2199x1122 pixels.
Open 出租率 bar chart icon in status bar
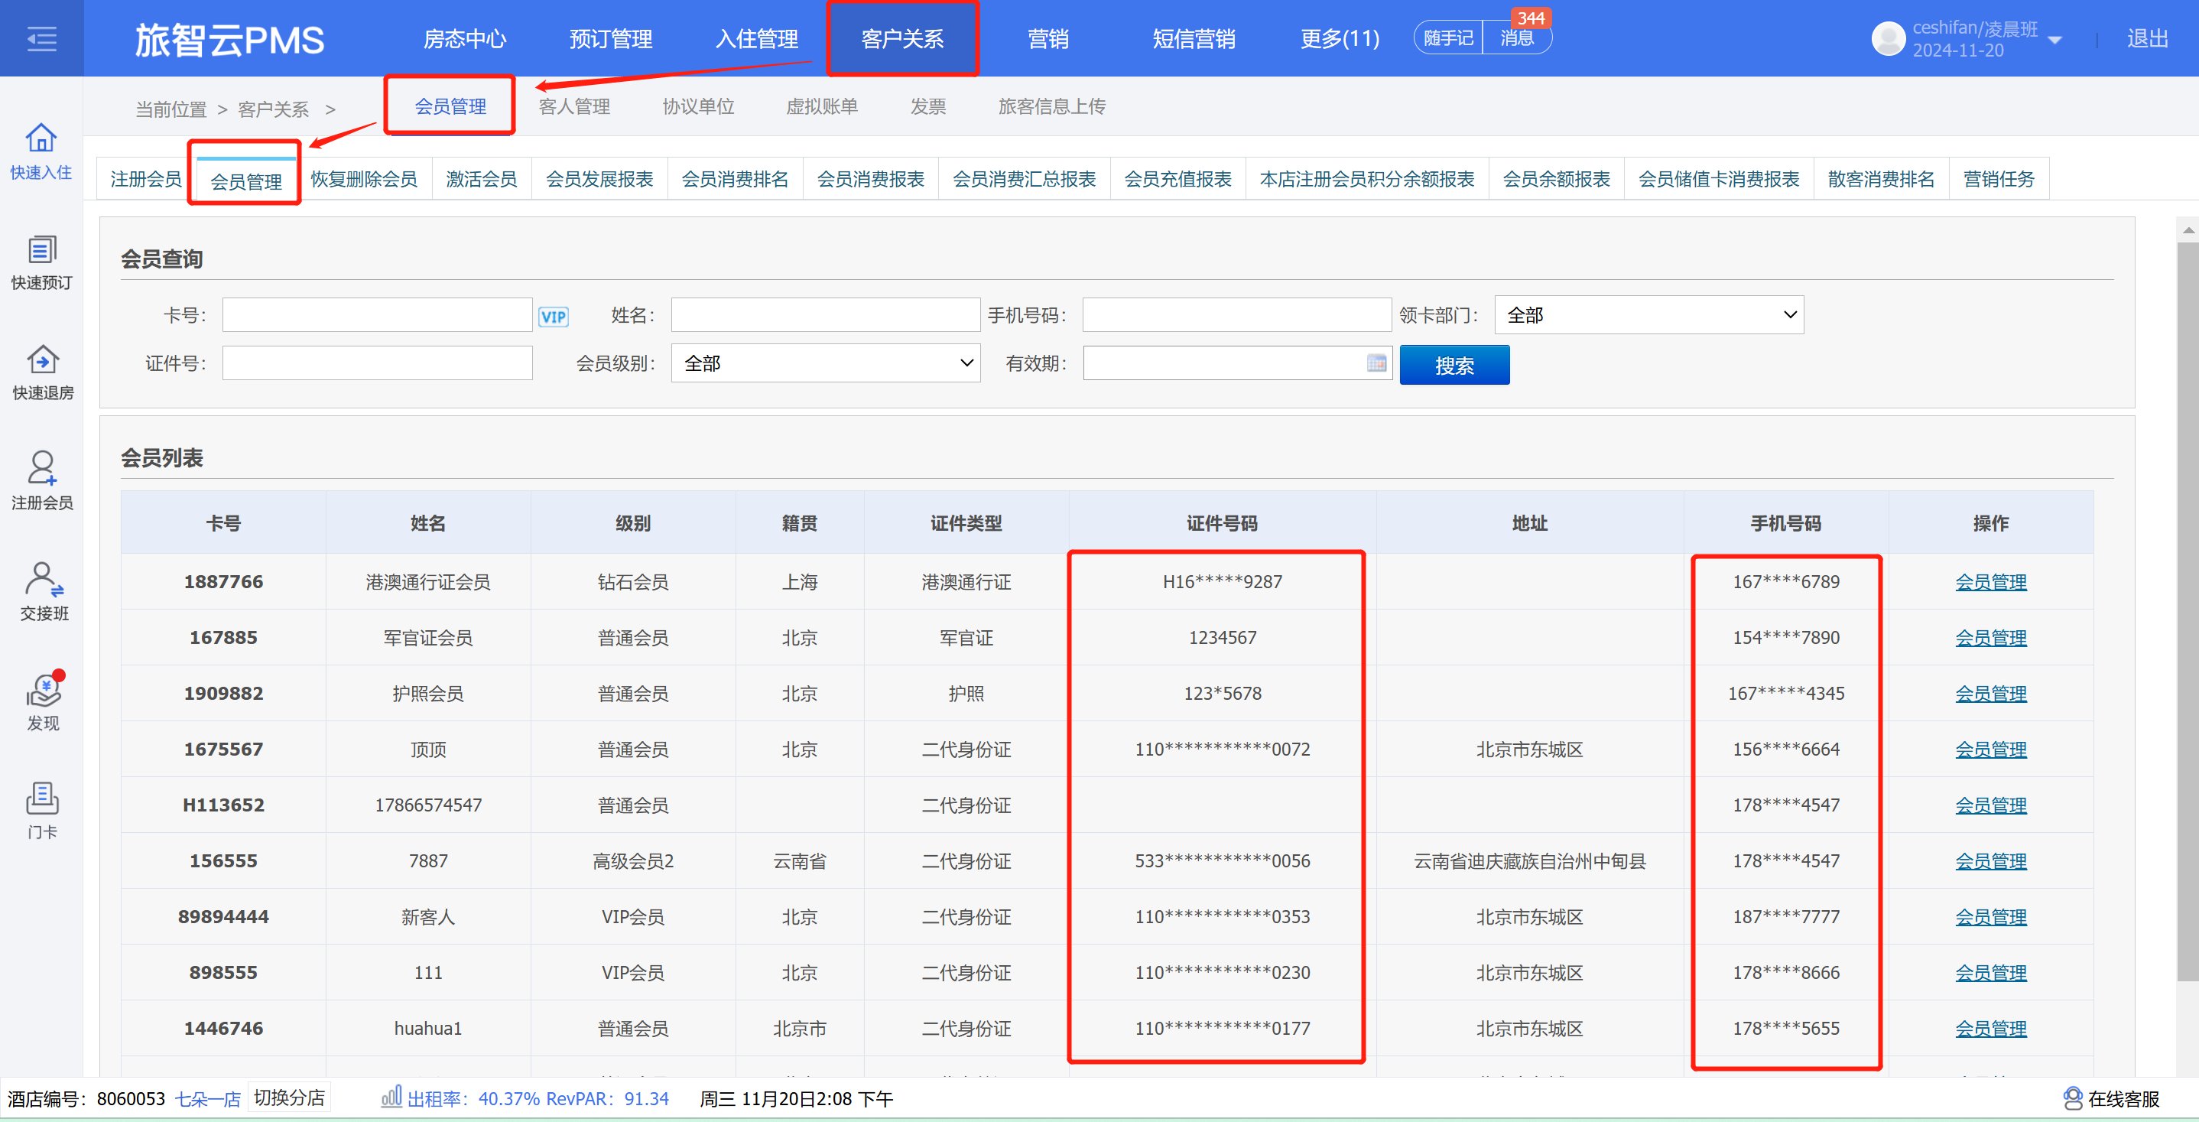point(391,1097)
